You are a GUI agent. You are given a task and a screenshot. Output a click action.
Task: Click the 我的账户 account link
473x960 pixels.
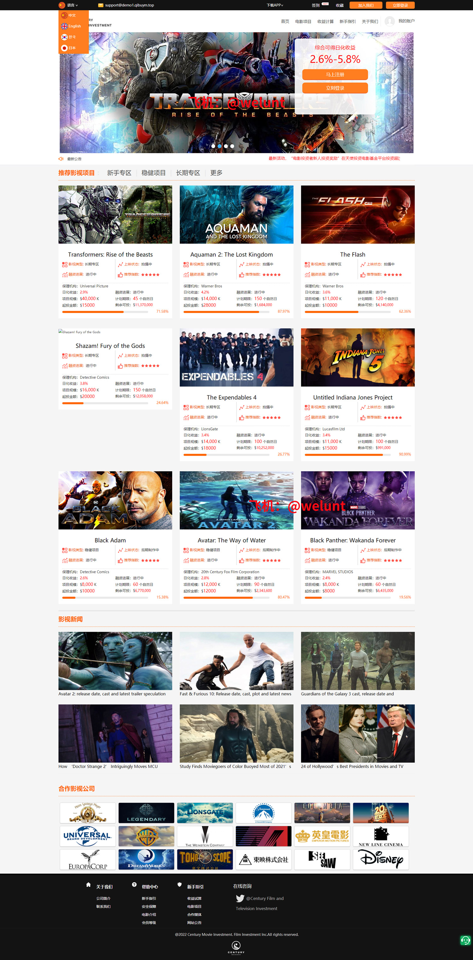(406, 21)
